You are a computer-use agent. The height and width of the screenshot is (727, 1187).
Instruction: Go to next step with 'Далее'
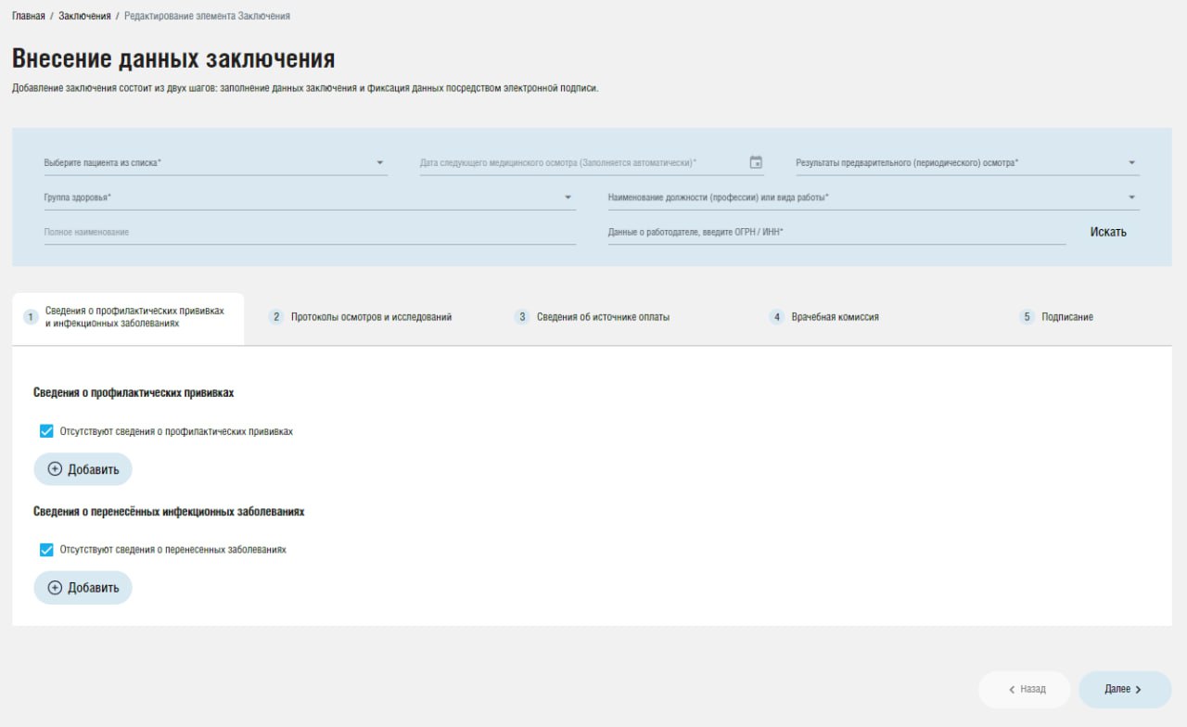coord(1125,690)
